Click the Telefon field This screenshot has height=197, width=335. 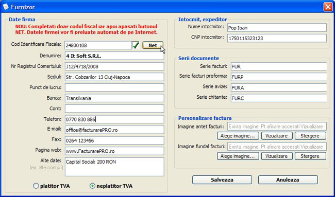114,119
